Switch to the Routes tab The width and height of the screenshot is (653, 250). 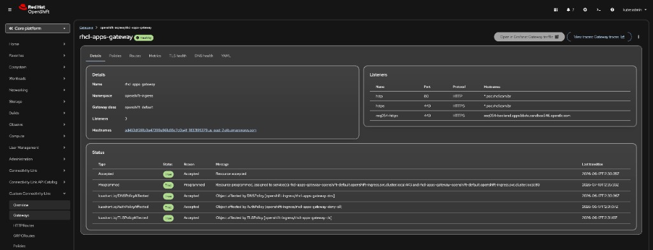point(135,55)
